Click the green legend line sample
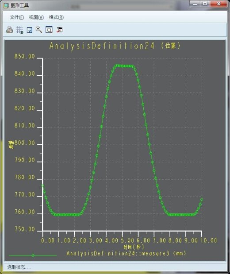This screenshot has height=274, width=230. 33,255
